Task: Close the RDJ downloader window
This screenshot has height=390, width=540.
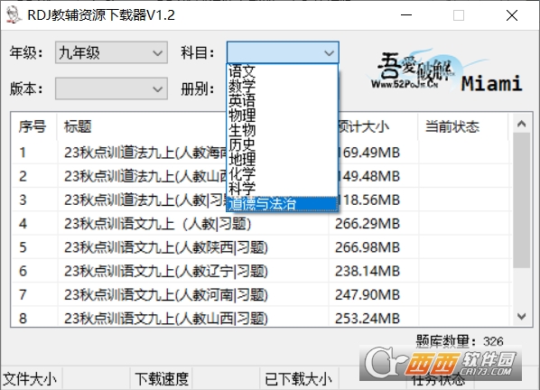Action: (512, 15)
